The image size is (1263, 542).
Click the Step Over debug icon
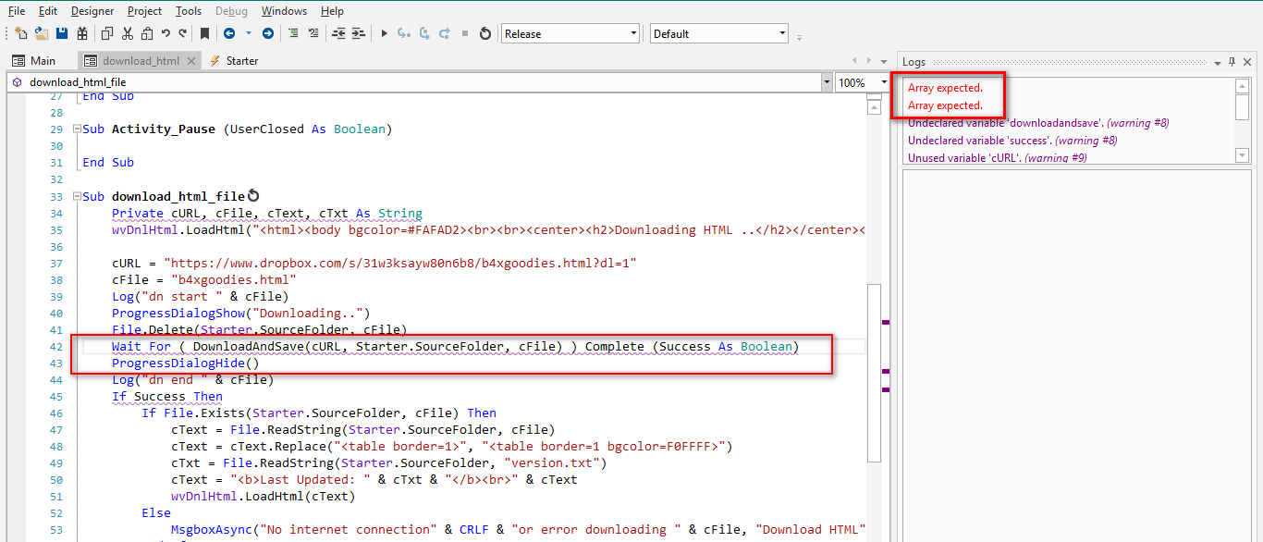point(424,33)
